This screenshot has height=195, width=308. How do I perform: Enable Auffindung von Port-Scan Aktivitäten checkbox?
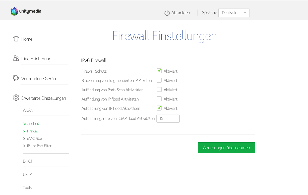coord(159,90)
